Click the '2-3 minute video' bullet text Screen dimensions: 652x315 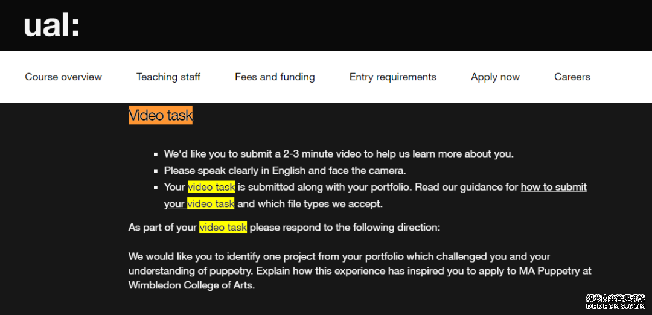click(339, 154)
